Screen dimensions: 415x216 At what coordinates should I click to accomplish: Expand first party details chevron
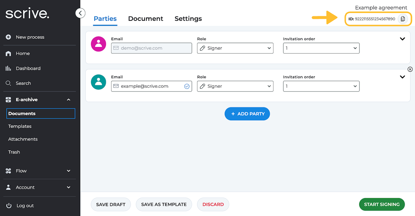[402, 39]
